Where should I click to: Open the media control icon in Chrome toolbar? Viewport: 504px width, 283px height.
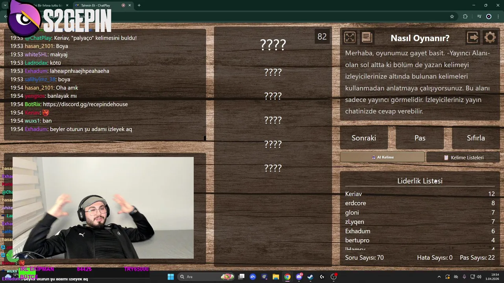[x=479, y=17]
